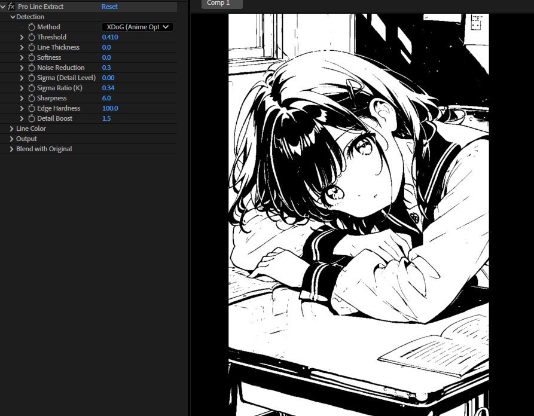The image size is (534, 416).
Task: Select the Threshold property label
Action: click(x=51, y=37)
